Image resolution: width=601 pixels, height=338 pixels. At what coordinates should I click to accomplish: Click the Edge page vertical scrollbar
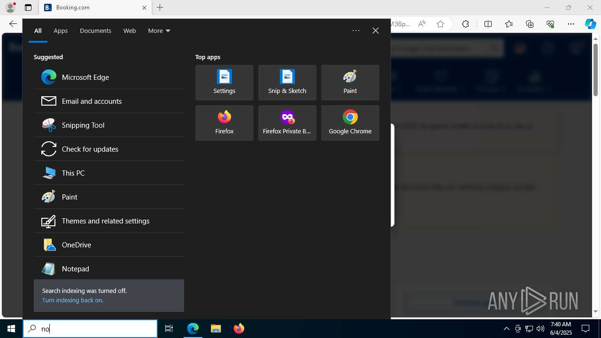click(596, 69)
